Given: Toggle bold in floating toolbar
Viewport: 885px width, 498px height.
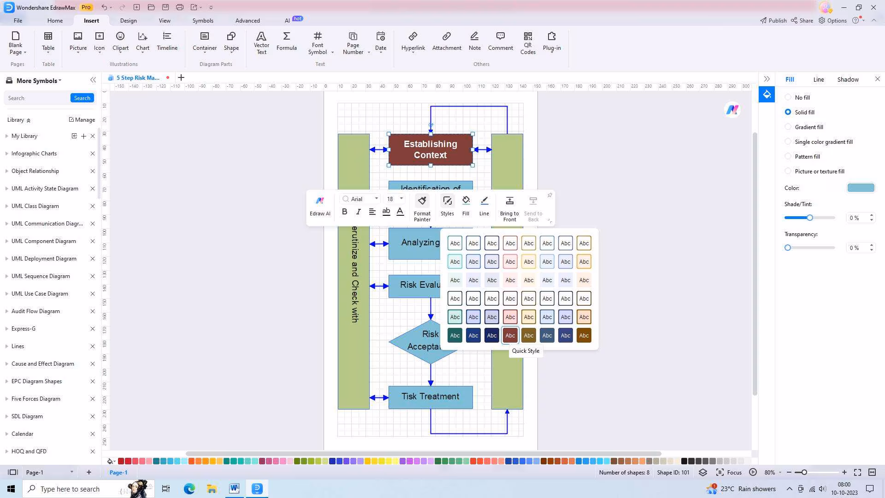Looking at the screenshot, I should pos(344,212).
